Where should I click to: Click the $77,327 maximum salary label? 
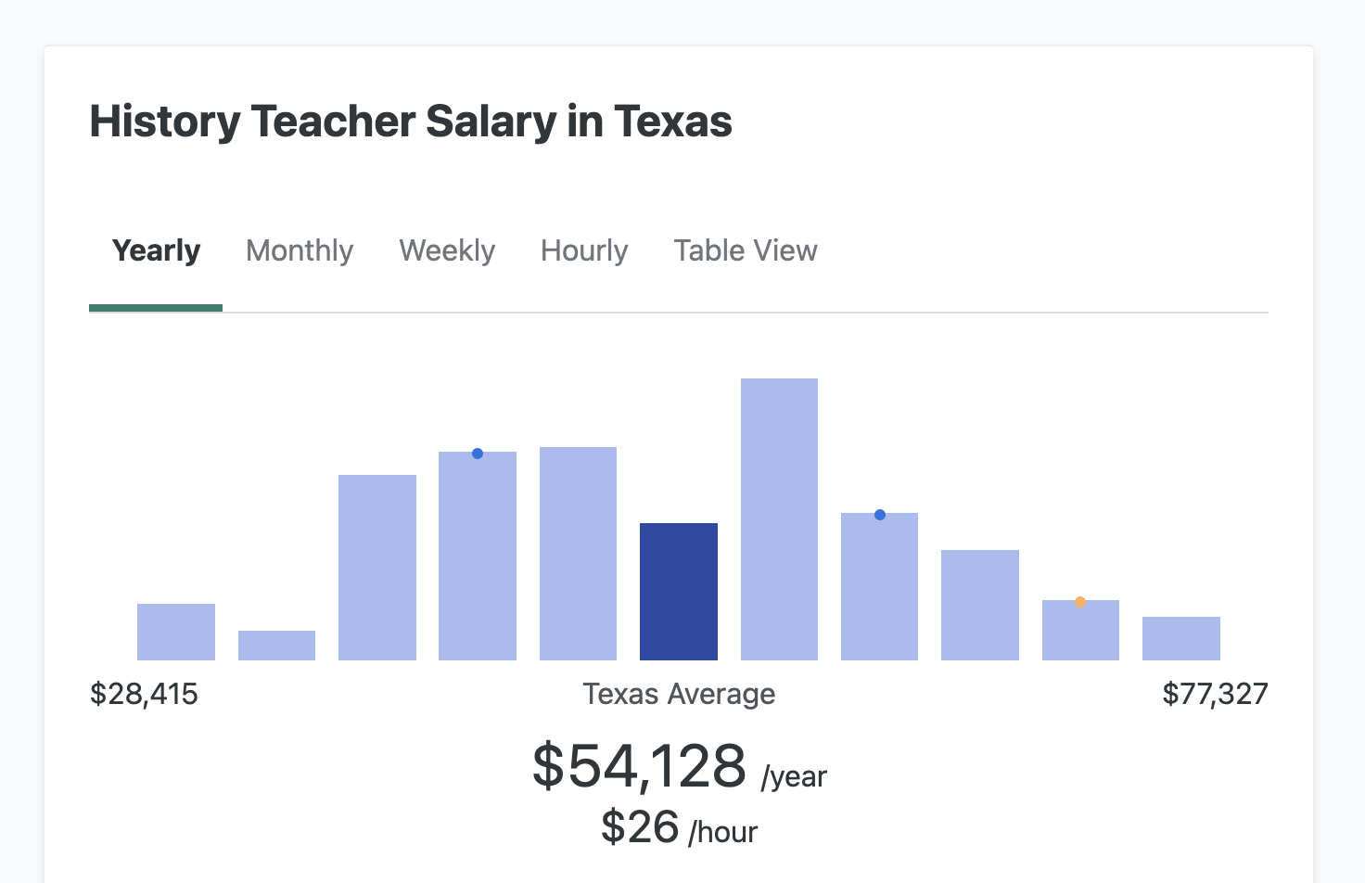click(1217, 693)
